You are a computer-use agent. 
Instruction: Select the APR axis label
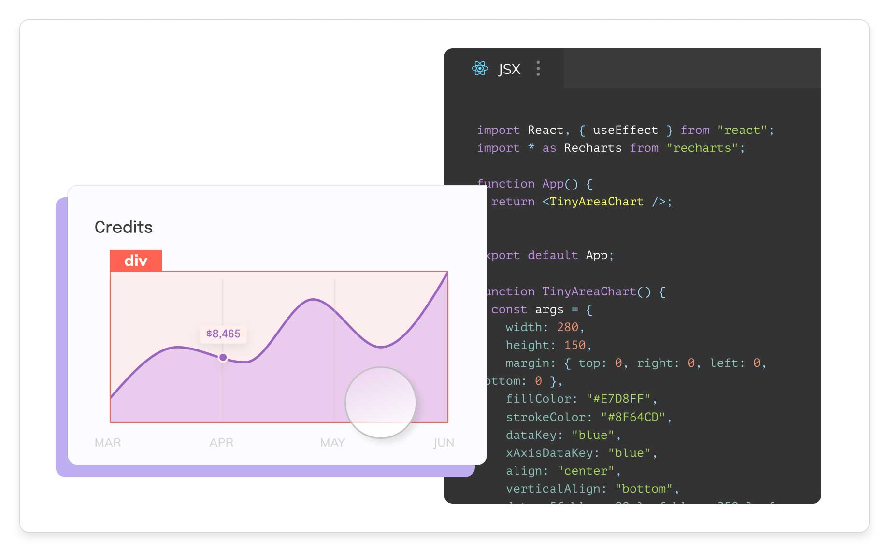tap(221, 443)
